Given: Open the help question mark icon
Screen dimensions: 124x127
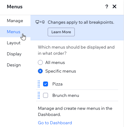Looking at the screenshot, I should 107,7.
